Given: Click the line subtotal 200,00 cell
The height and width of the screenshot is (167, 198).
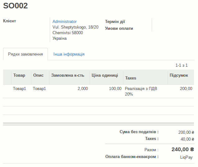Looking at the screenshot, I should [x=186, y=89].
